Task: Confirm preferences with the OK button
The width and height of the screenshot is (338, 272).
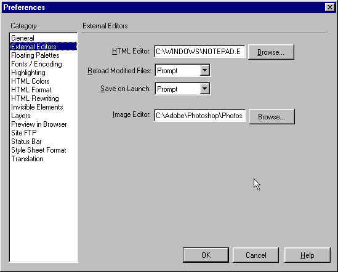Action: click(206, 255)
